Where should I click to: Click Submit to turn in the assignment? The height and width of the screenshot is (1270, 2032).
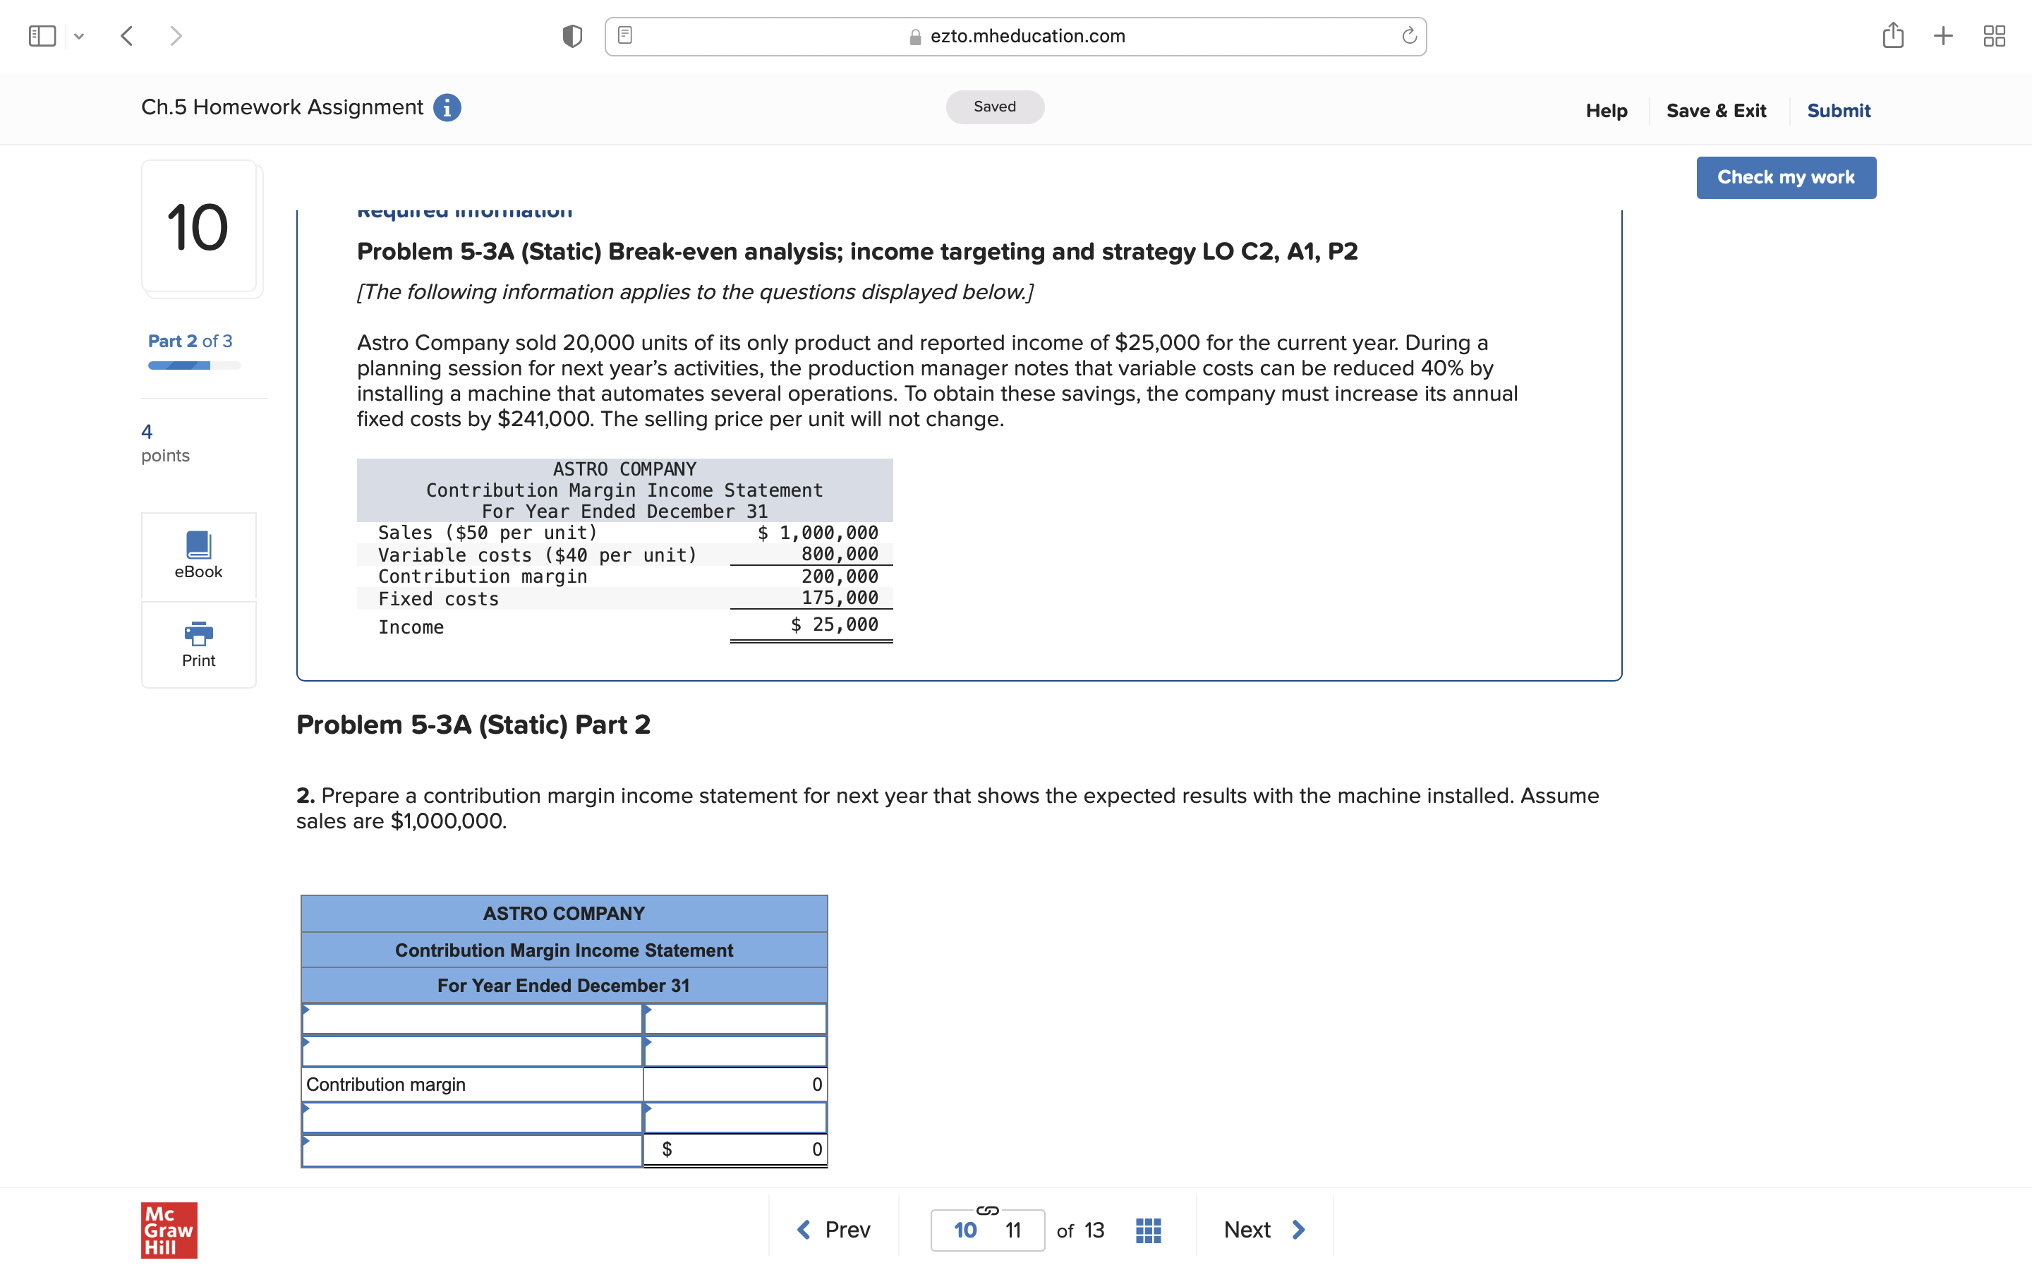tap(1839, 110)
